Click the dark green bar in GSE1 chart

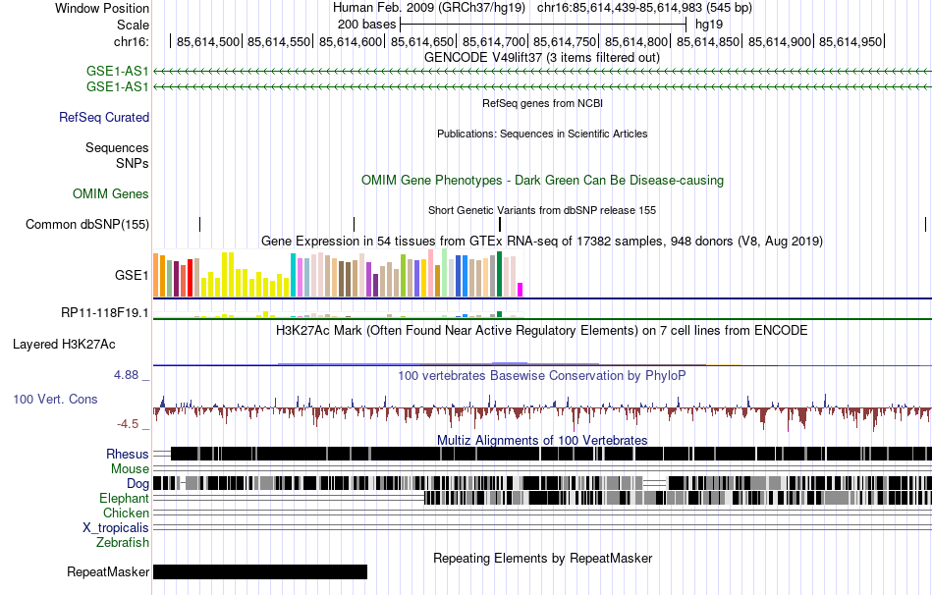(x=500, y=274)
